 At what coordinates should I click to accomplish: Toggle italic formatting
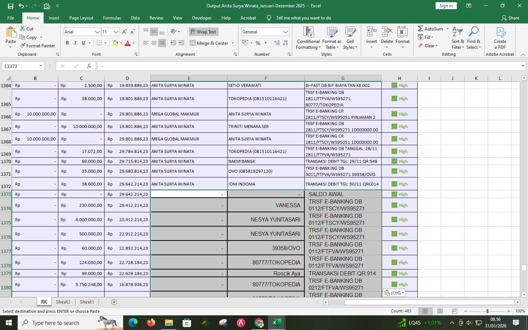(76, 43)
